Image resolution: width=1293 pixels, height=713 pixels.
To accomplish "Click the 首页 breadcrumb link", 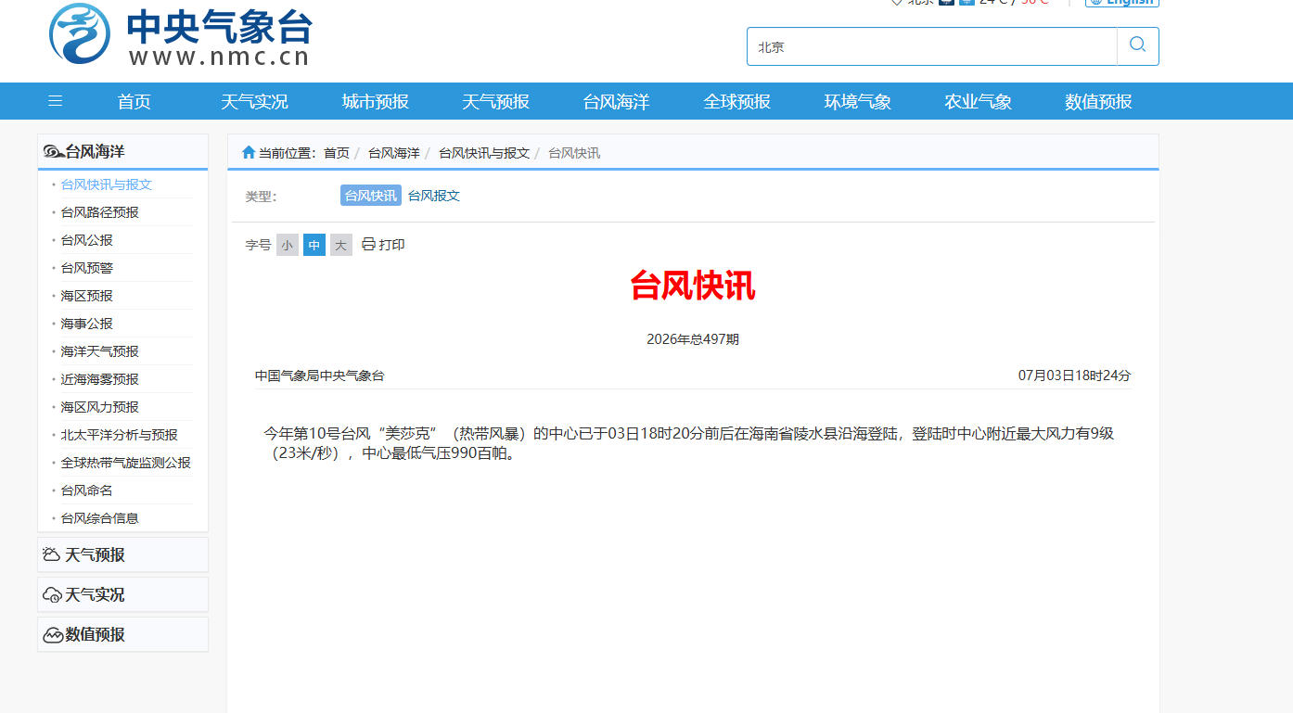I will [x=337, y=153].
